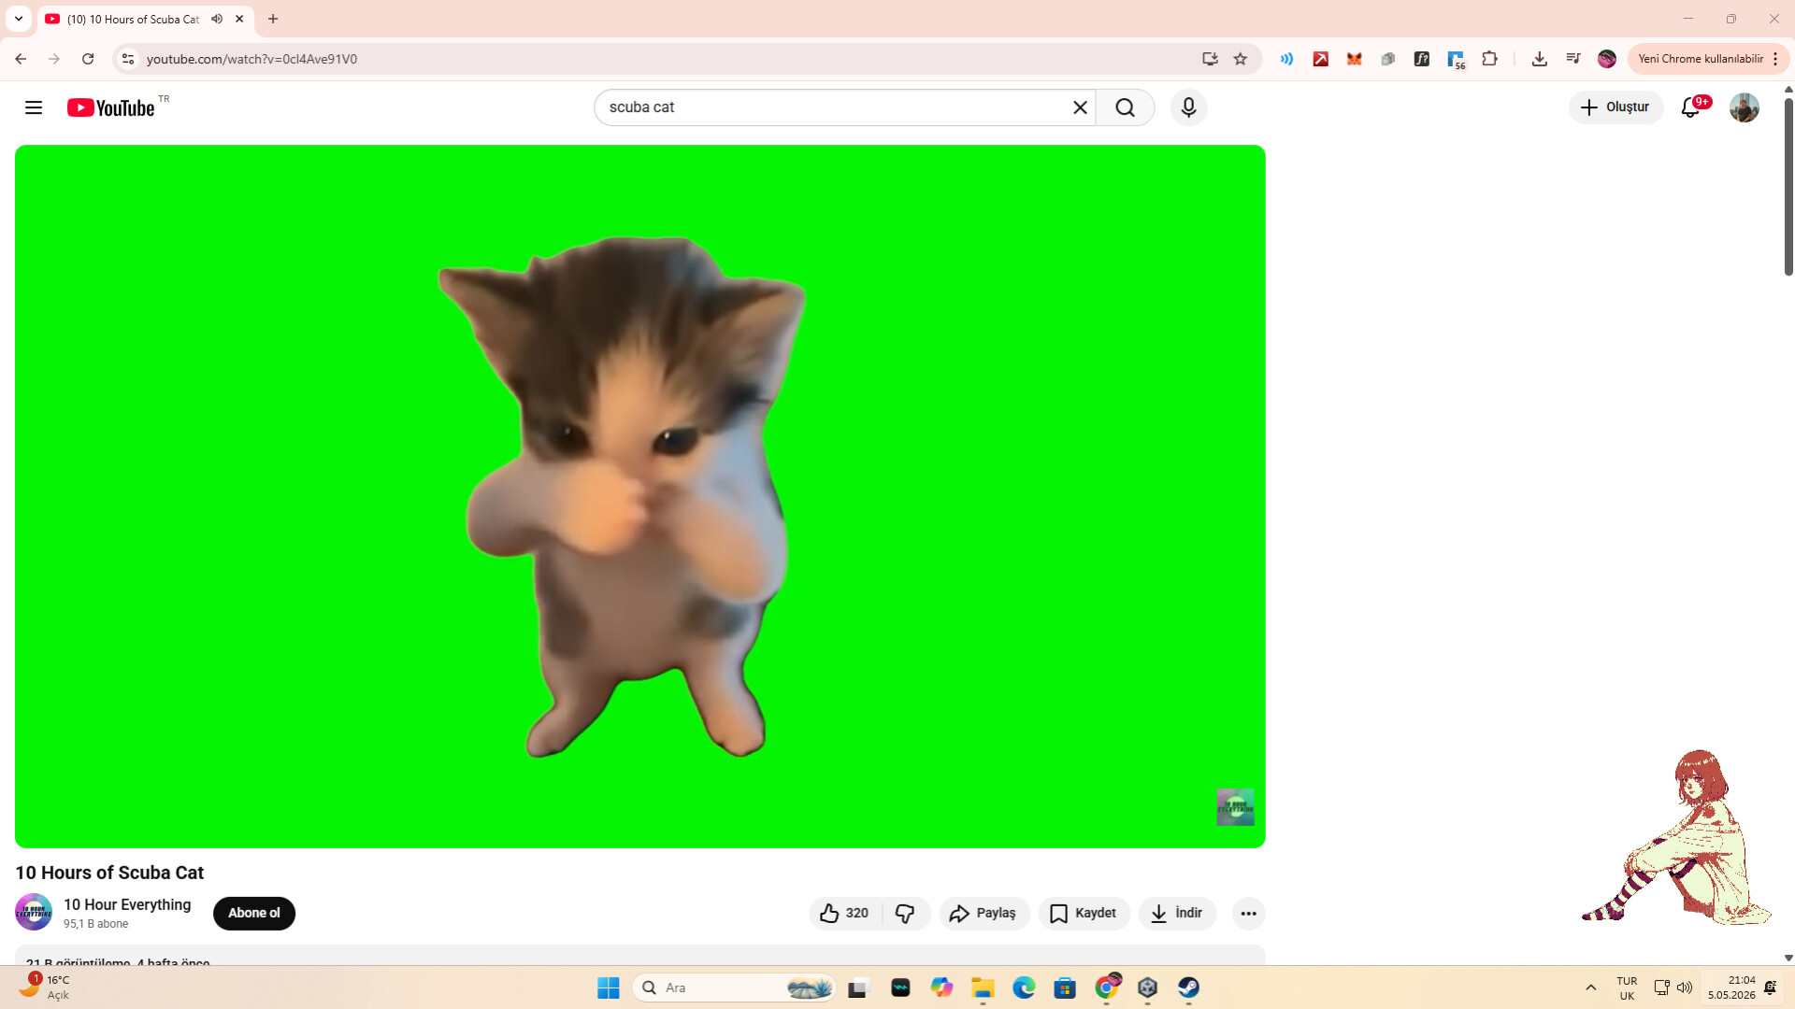Switch input language TUR UK
This screenshot has height=1009, width=1795.
(x=1627, y=988)
